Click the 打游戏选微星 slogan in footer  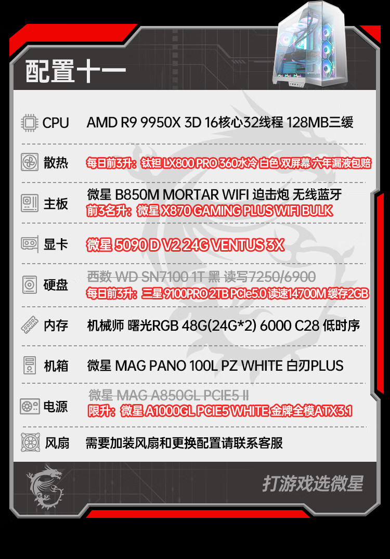click(313, 484)
